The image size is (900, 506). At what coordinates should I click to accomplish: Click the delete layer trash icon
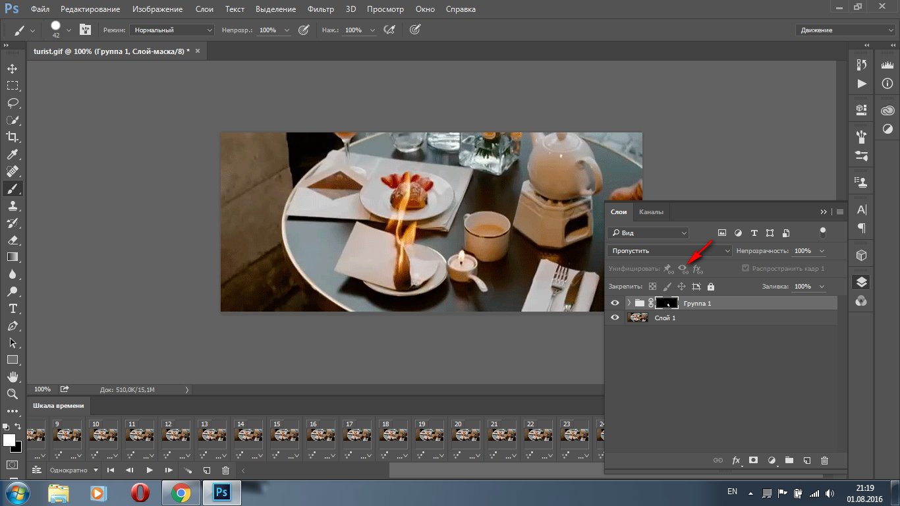(x=824, y=461)
